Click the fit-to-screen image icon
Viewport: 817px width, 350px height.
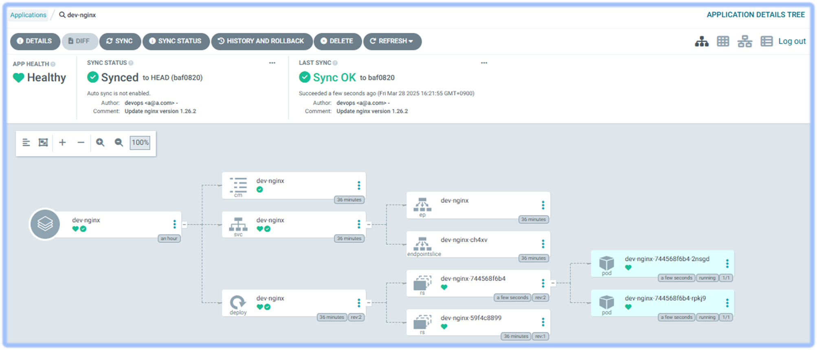pyautogui.click(x=43, y=143)
